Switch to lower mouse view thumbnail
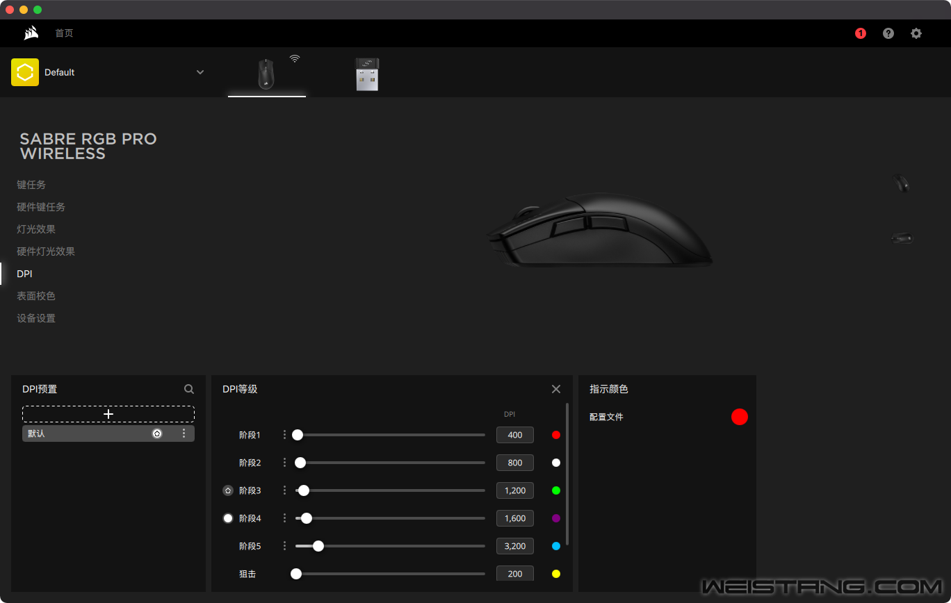This screenshot has height=603, width=951. [x=902, y=238]
